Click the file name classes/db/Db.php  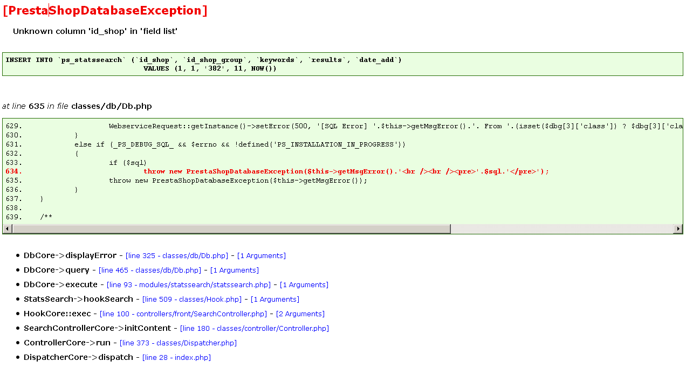tap(112, 106)
